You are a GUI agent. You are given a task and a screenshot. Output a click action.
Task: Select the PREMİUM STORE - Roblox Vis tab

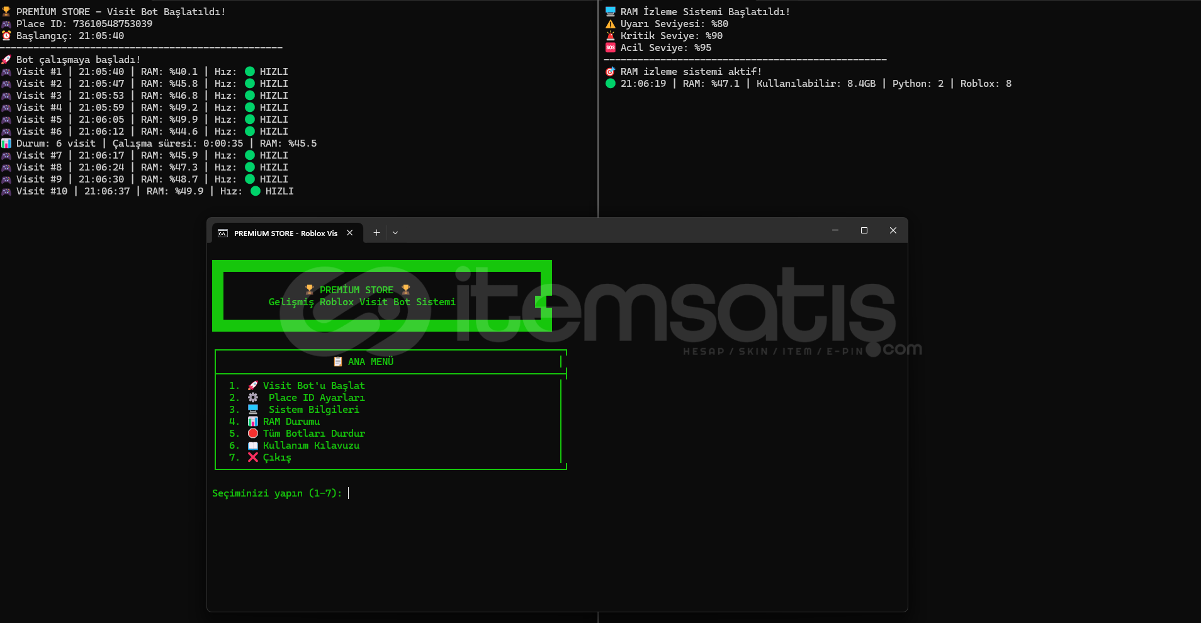286,233
